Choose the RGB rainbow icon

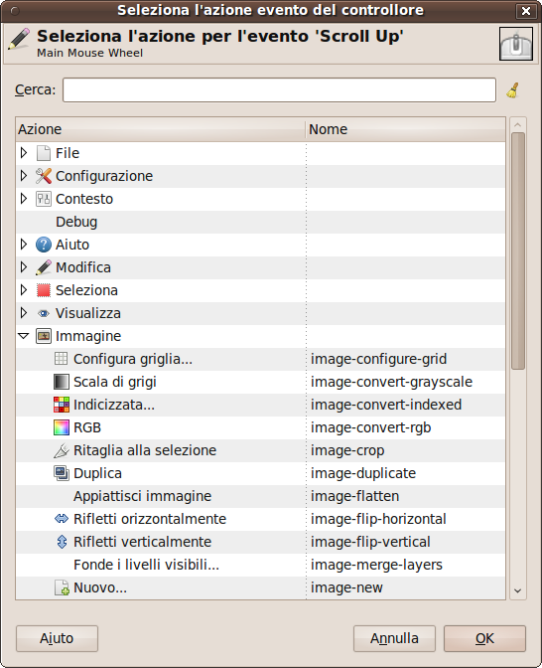point(62,427)
